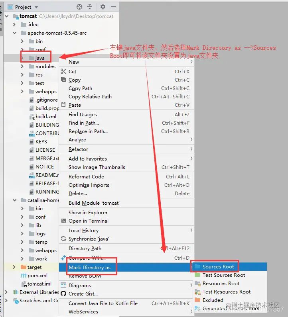The image size is (288, 317).
Task: Choose Convert Java File to Kotlin File
Action: point(126,303)
